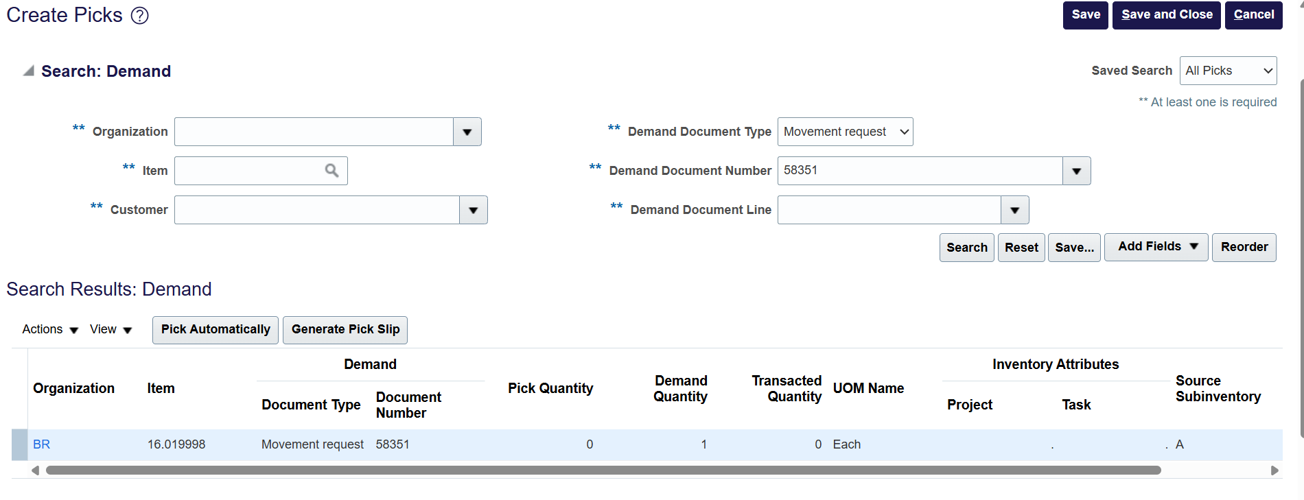Screen dimensions: 1304x500
Task: Open the Organization dropdown arrow
Action: [467, 132]
